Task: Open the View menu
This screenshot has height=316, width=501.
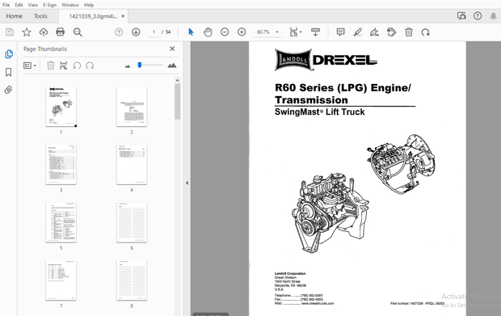Action: pyautogui.click(x=32, y=5)
